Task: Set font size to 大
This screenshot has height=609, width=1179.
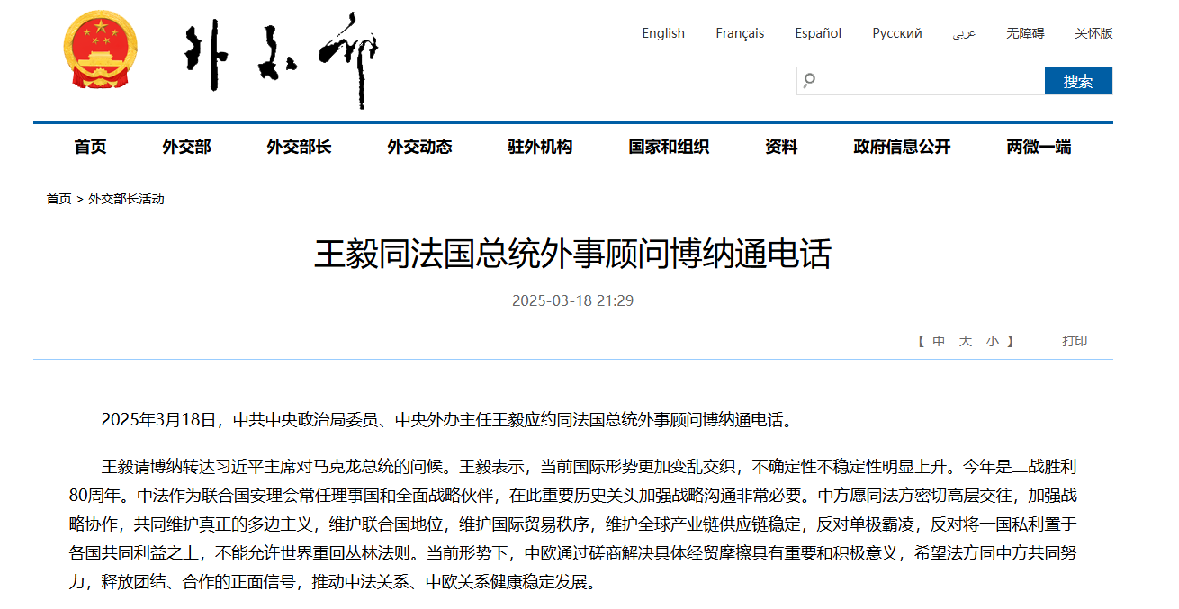Action: click(966, 341)
